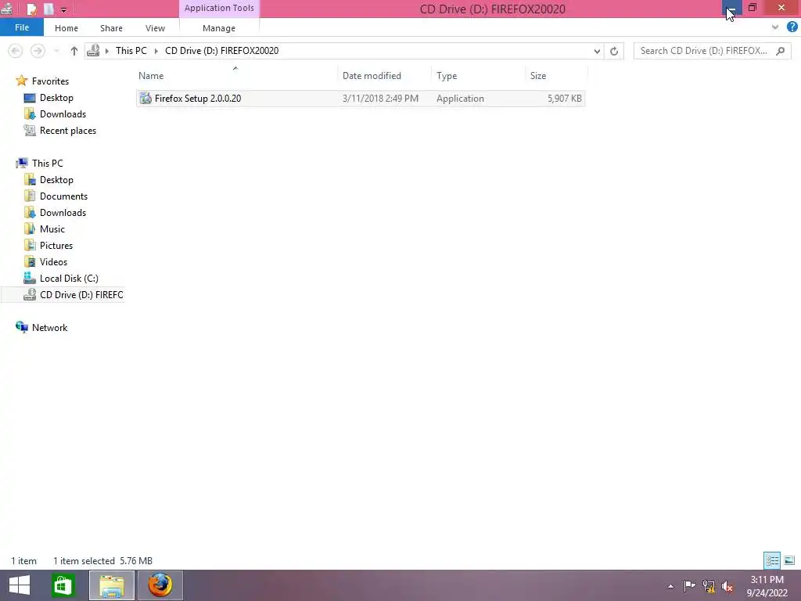Screen dimensions: 801x601
Task: Click the search magnifier icon
Action: (781, 51)
